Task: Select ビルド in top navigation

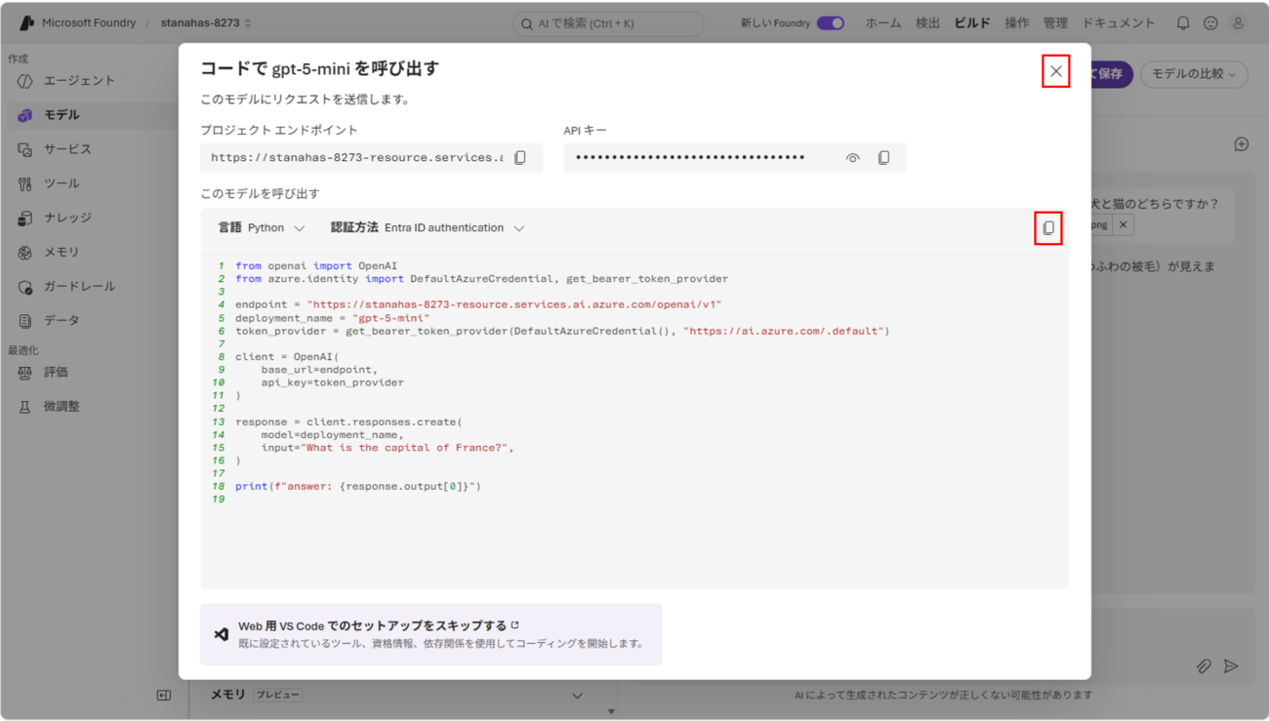Action: click(972, 23)
